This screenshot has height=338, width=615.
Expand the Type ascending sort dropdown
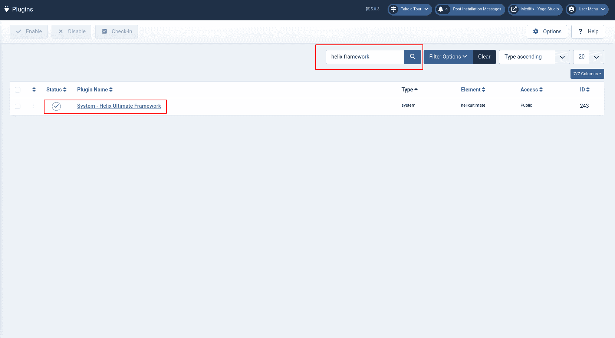[x=534, y=57]
